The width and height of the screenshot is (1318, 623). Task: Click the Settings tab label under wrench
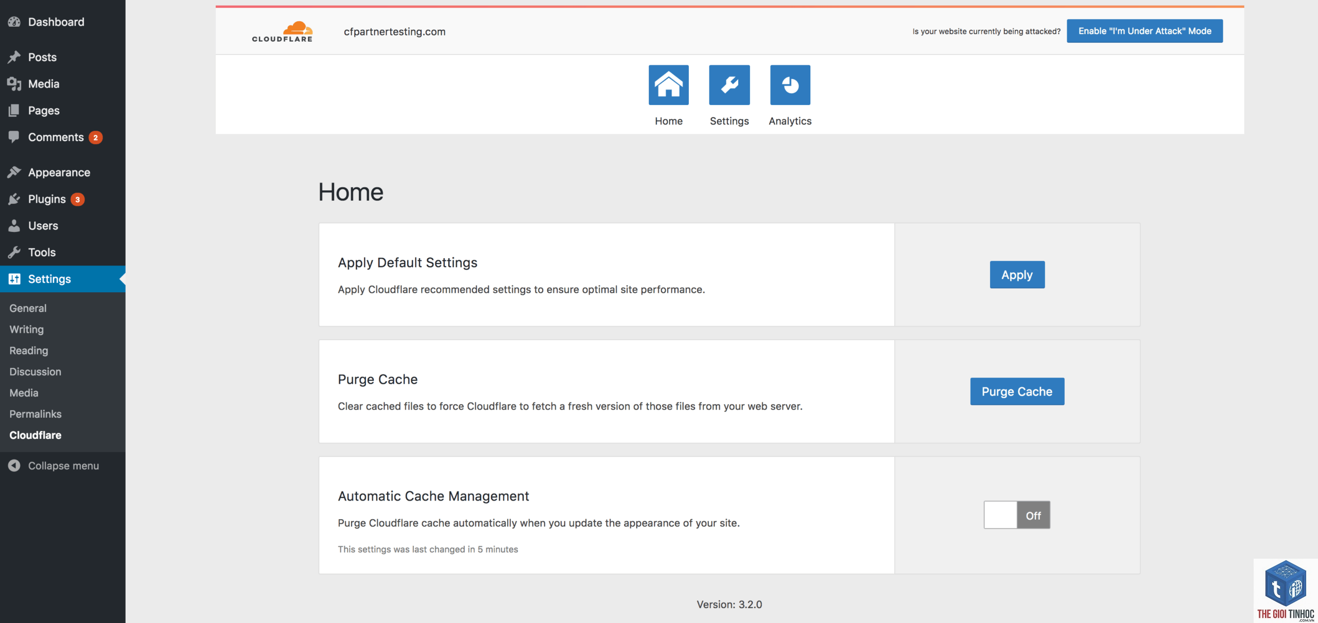click(x=729, y=121)
